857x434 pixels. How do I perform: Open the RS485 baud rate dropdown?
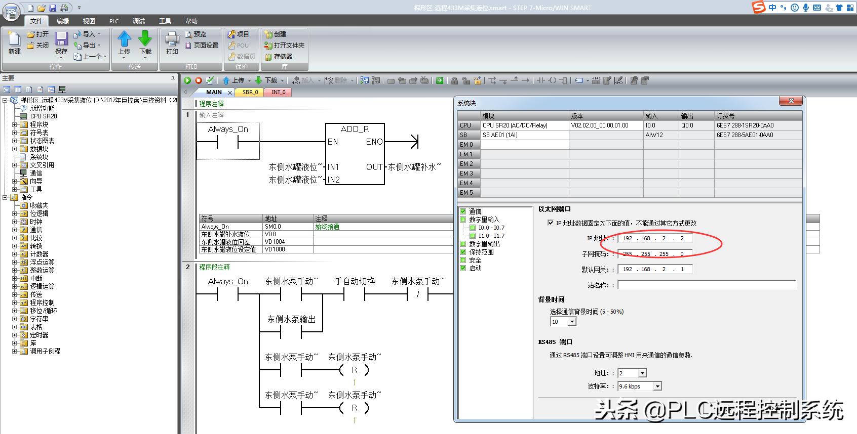point(657,386)
